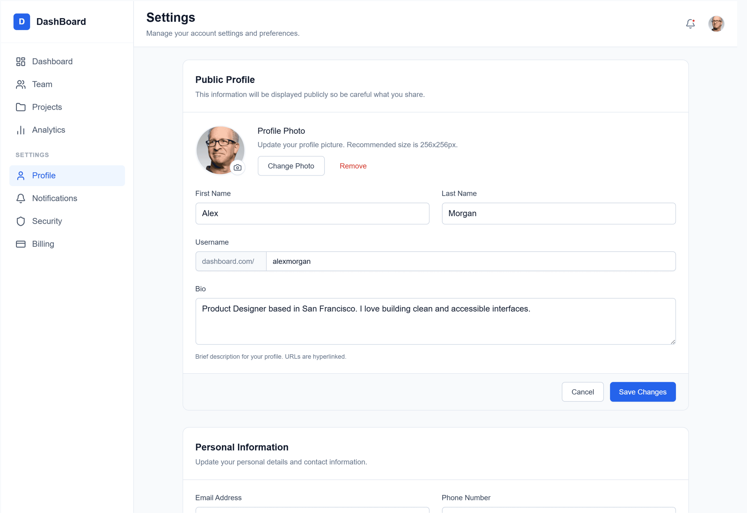Open Analytics via the bar chart icon
This screenshot has height=513, width=747.
[x=21, y=130]
